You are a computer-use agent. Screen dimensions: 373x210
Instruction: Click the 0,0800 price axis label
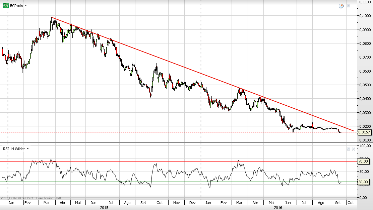coord(365,43)
